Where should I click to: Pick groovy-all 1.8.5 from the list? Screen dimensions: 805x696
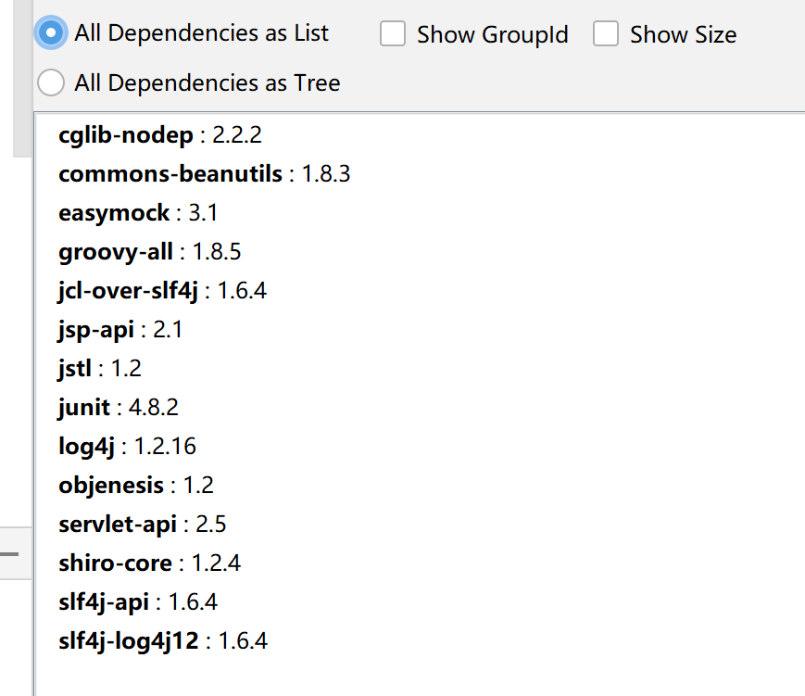click(x=149, y=252)
